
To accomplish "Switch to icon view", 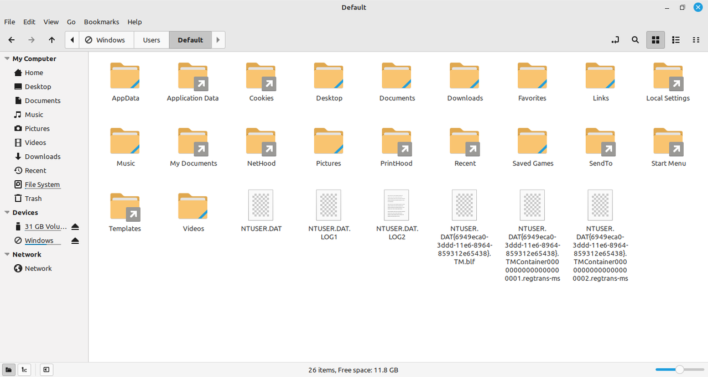I will [655, 40].
